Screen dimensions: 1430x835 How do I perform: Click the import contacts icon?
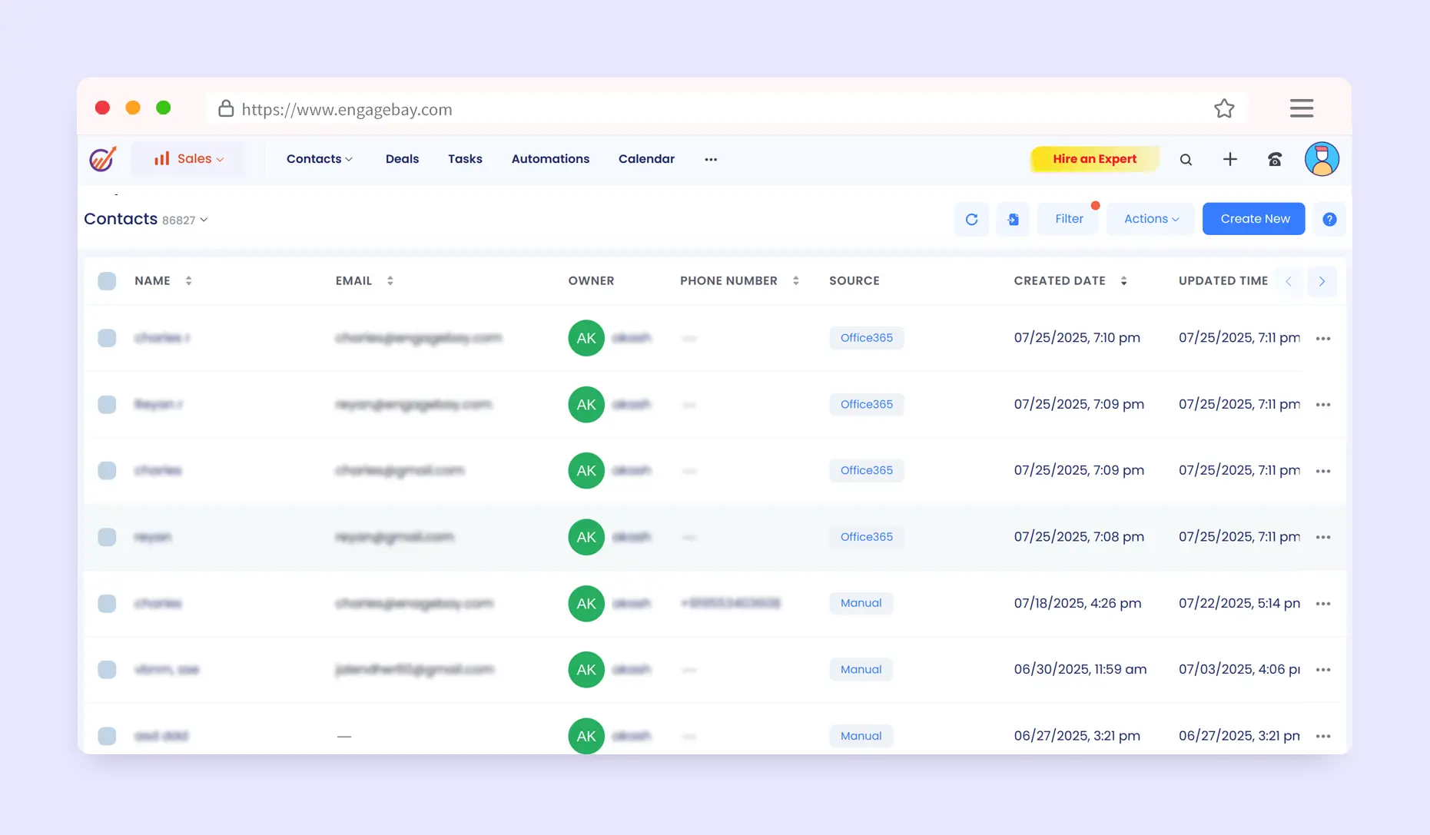pyautogui.click(x=1013, y=220)
